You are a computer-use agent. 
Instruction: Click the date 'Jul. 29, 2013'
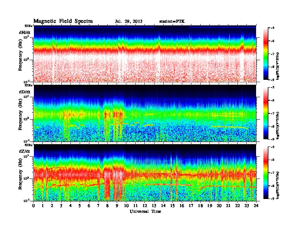pyautogui.click(x=129, y=22)
